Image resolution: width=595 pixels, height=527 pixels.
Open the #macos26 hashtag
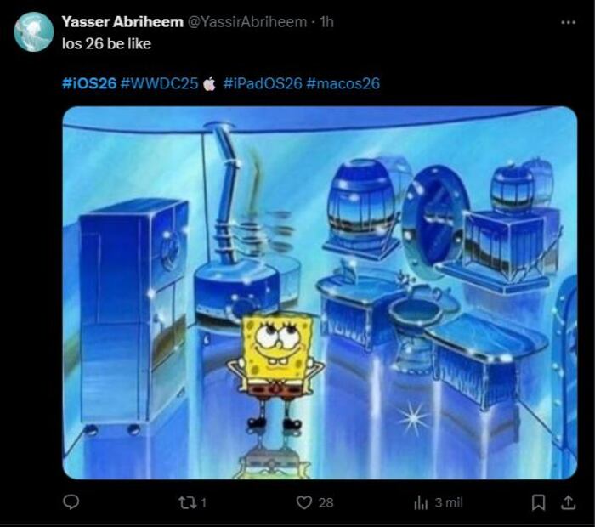click(x=343, y=83)
